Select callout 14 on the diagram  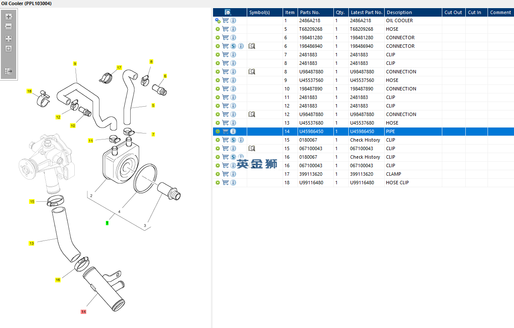[x=83, y=312]
